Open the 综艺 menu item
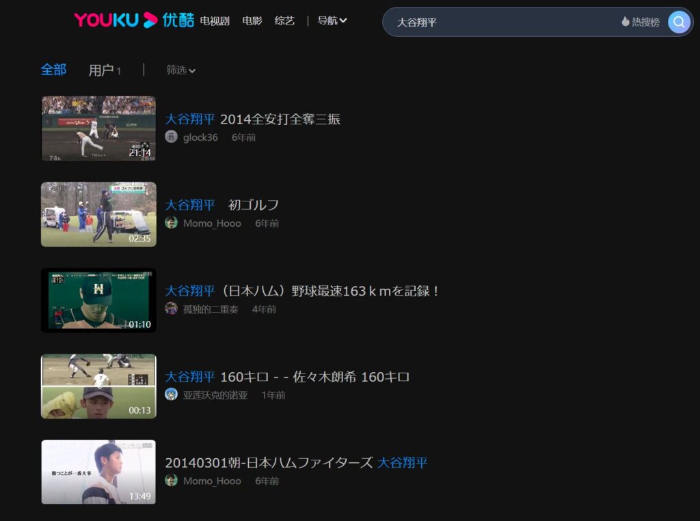The width and height of the screenshot is (700, 521). [x=284, y=20]
